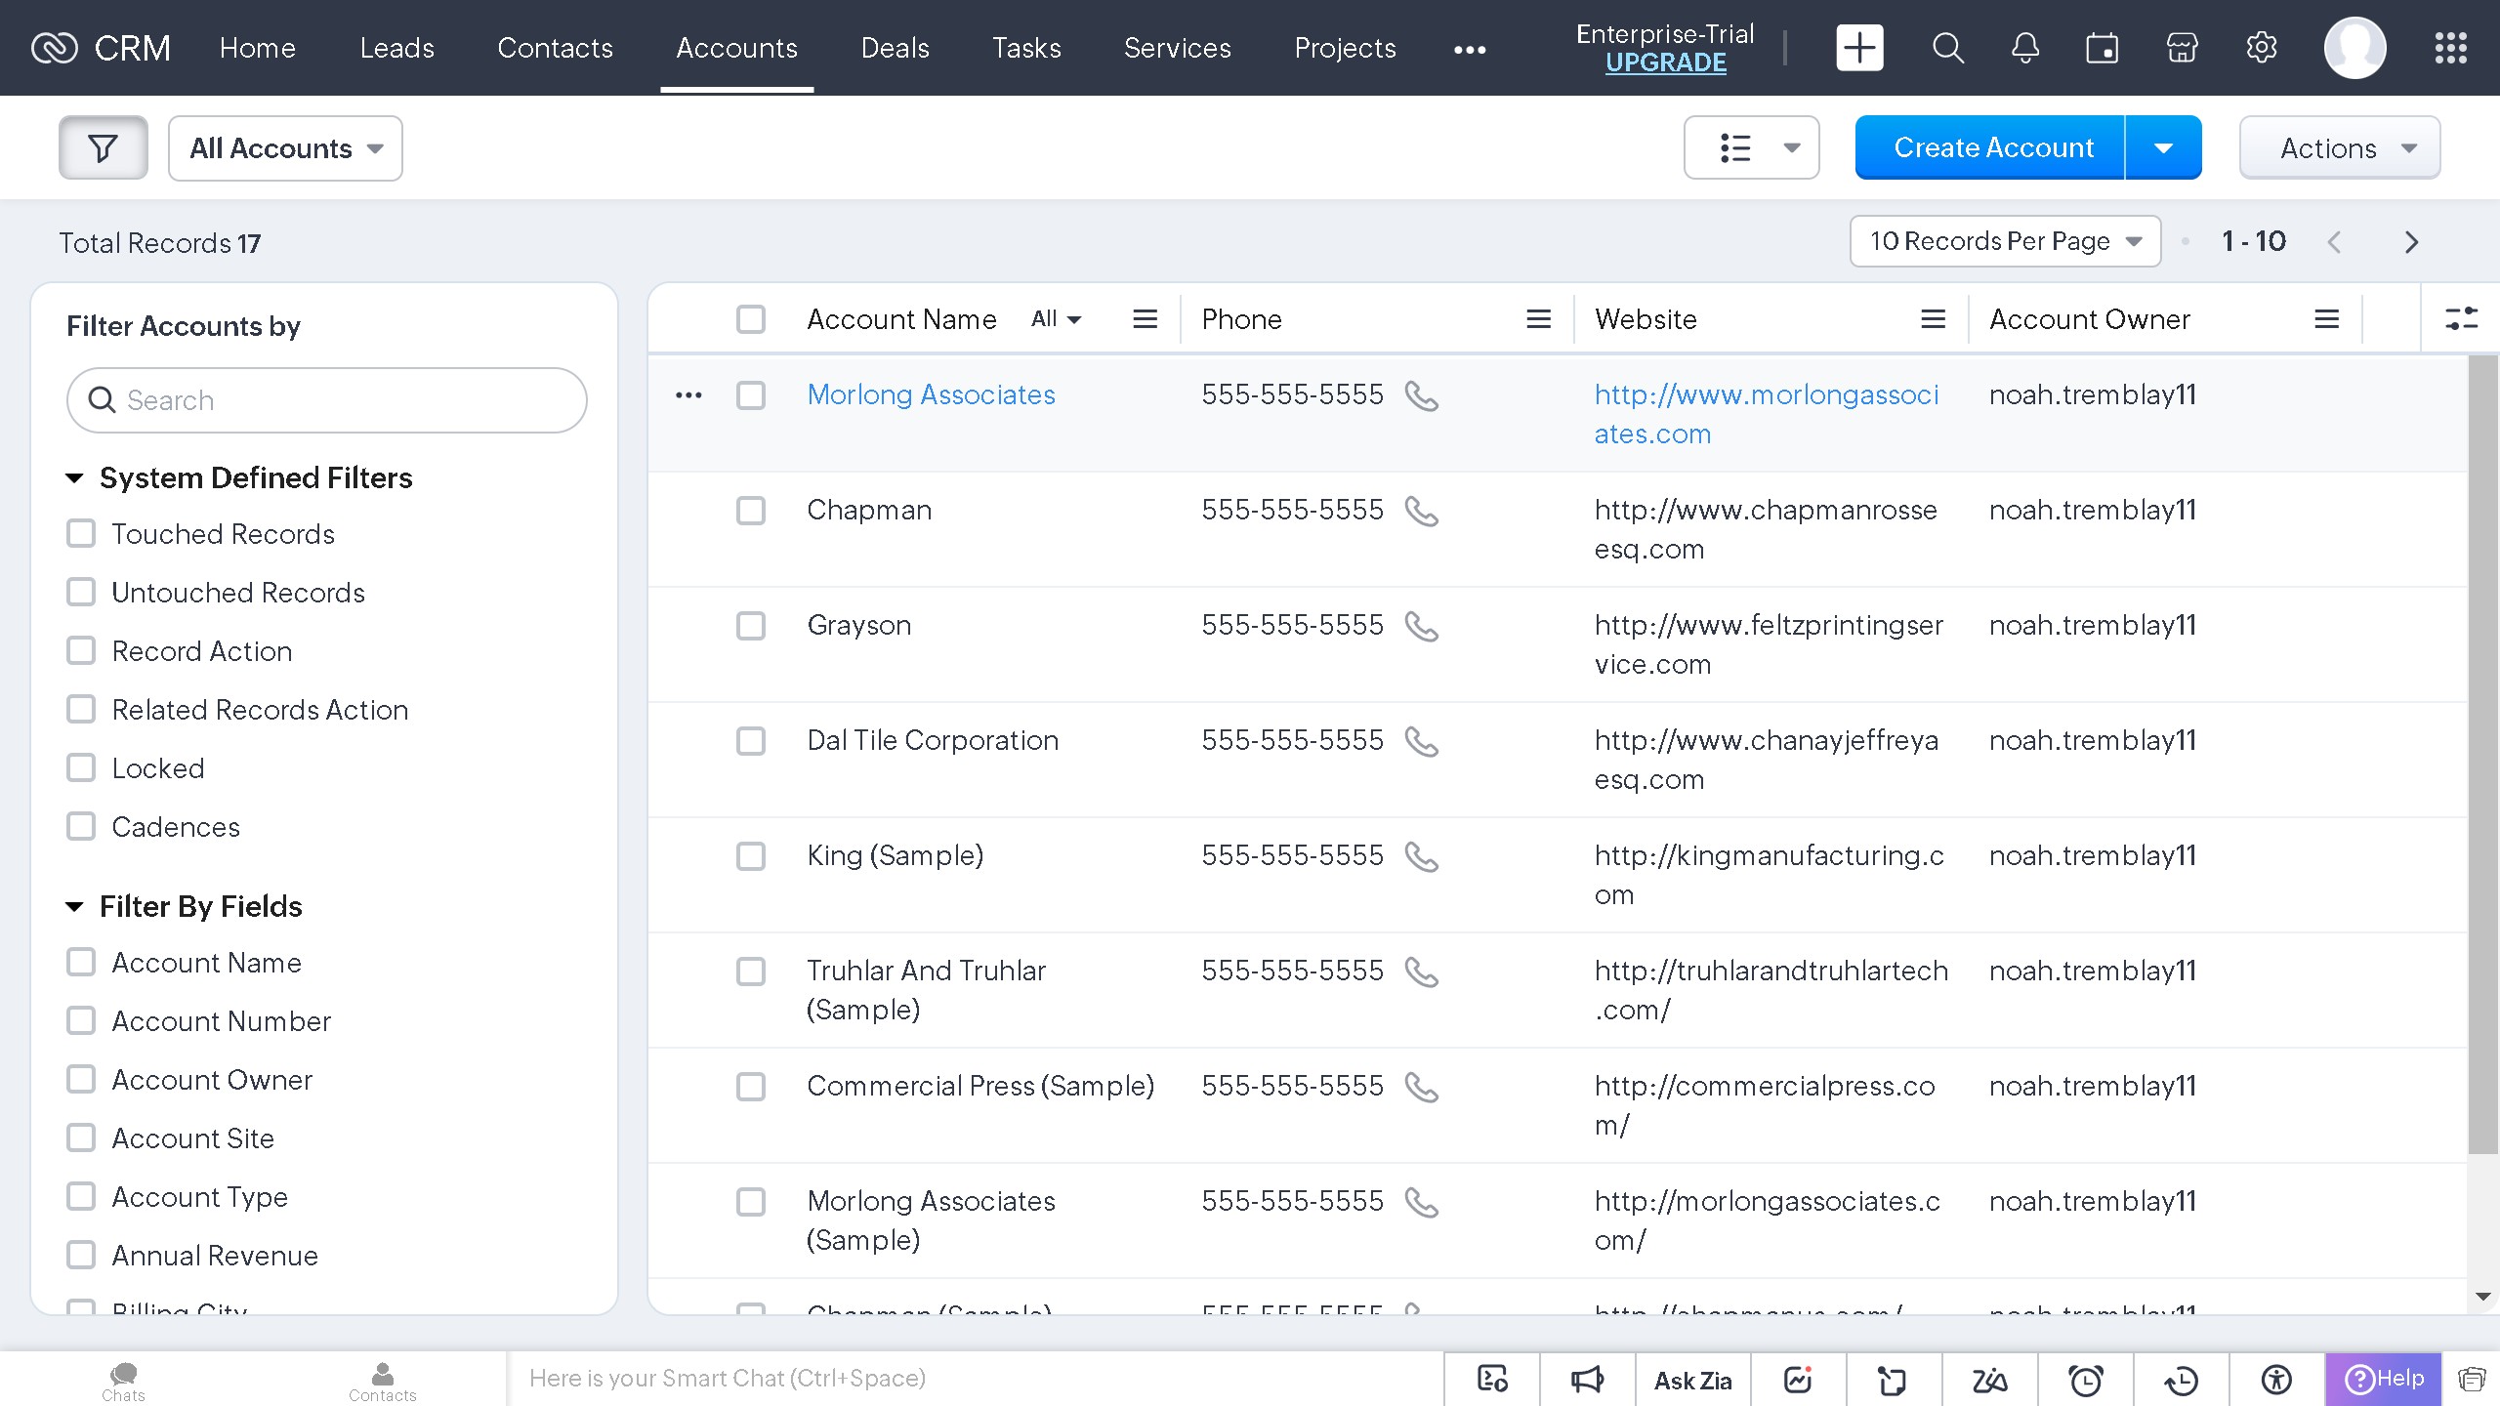The image size is (2500, 1406).
Task: Click the filter funnel icon
Action: (104, 148)
